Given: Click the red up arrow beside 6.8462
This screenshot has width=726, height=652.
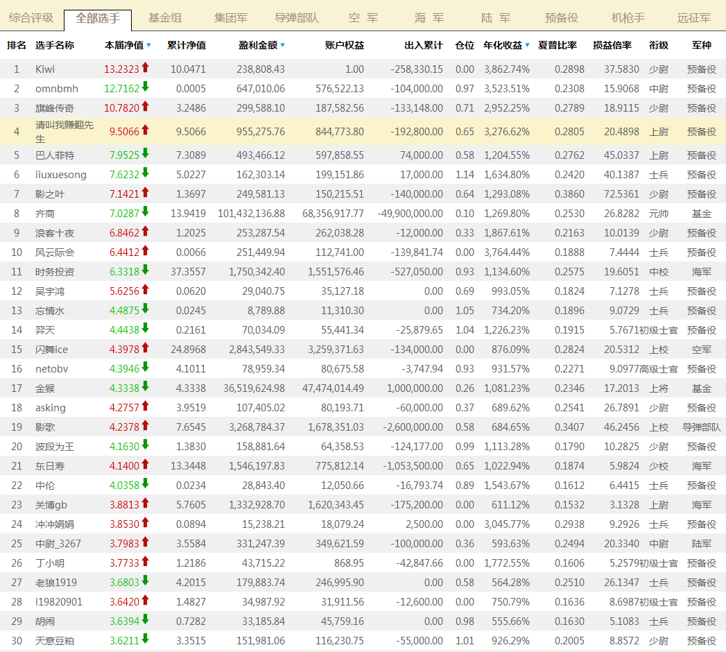Looking at the screenshot, I should [146, 231].
